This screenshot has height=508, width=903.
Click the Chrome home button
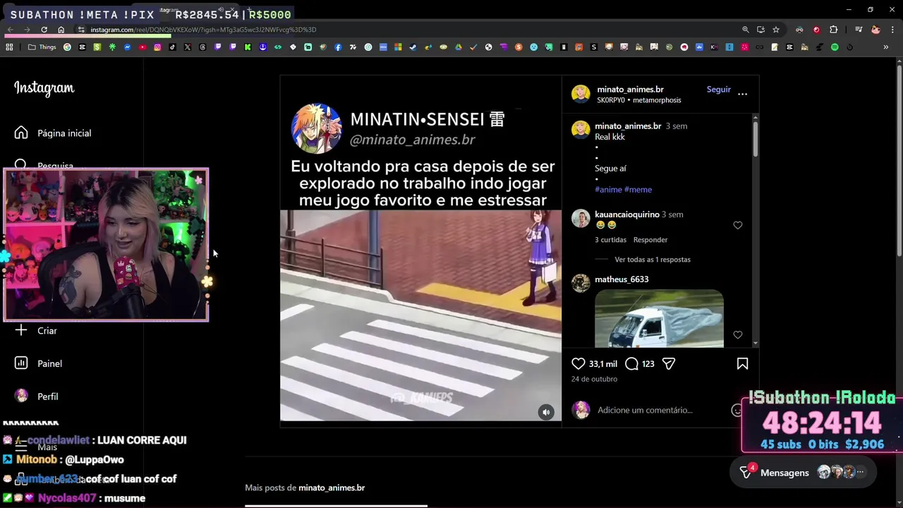[x=61, y=30]
